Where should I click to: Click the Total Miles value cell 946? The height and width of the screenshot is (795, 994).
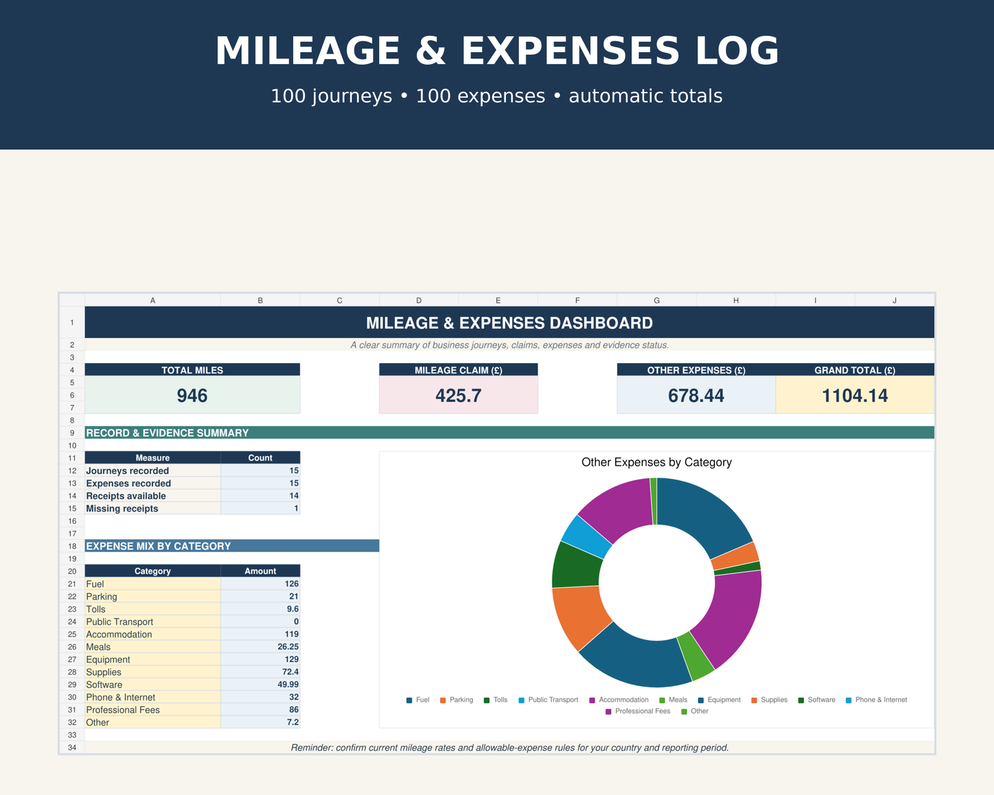(193, 395)
